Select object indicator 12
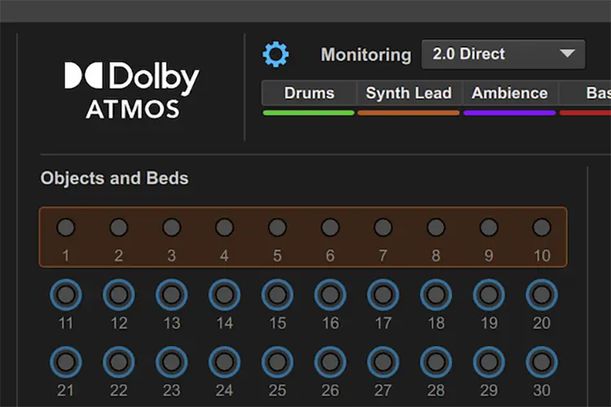The image size is (611, 407). 119,295
